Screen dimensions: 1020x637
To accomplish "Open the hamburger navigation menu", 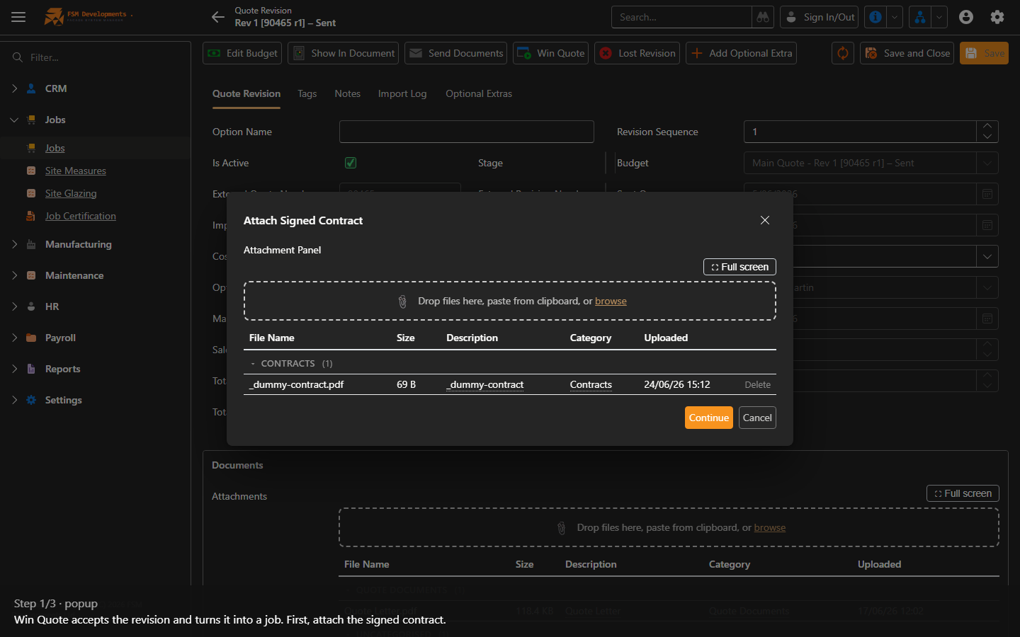I will [18, 17].
